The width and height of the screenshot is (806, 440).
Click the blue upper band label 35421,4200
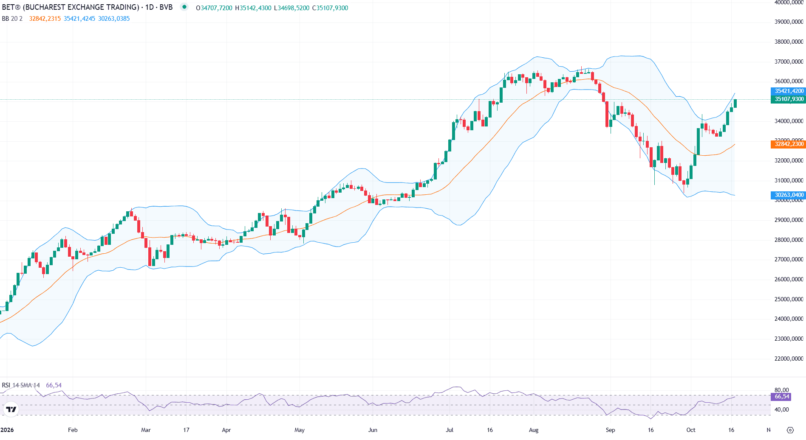click(x=788, y=91)
